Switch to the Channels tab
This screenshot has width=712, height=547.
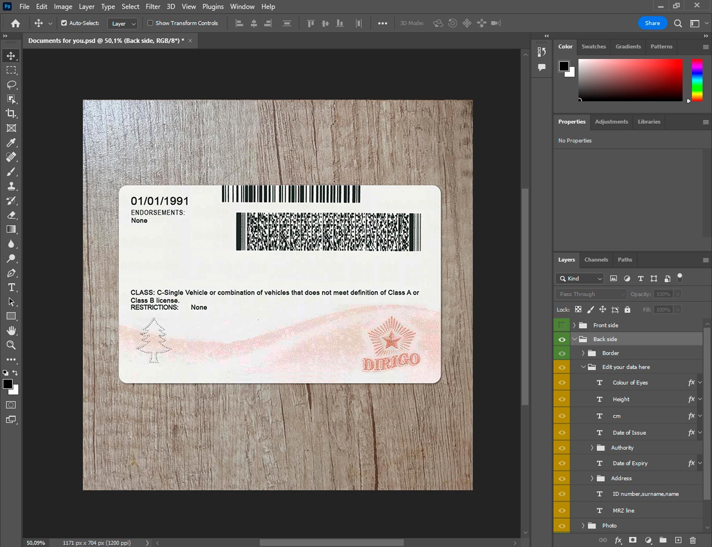(596, 260)
